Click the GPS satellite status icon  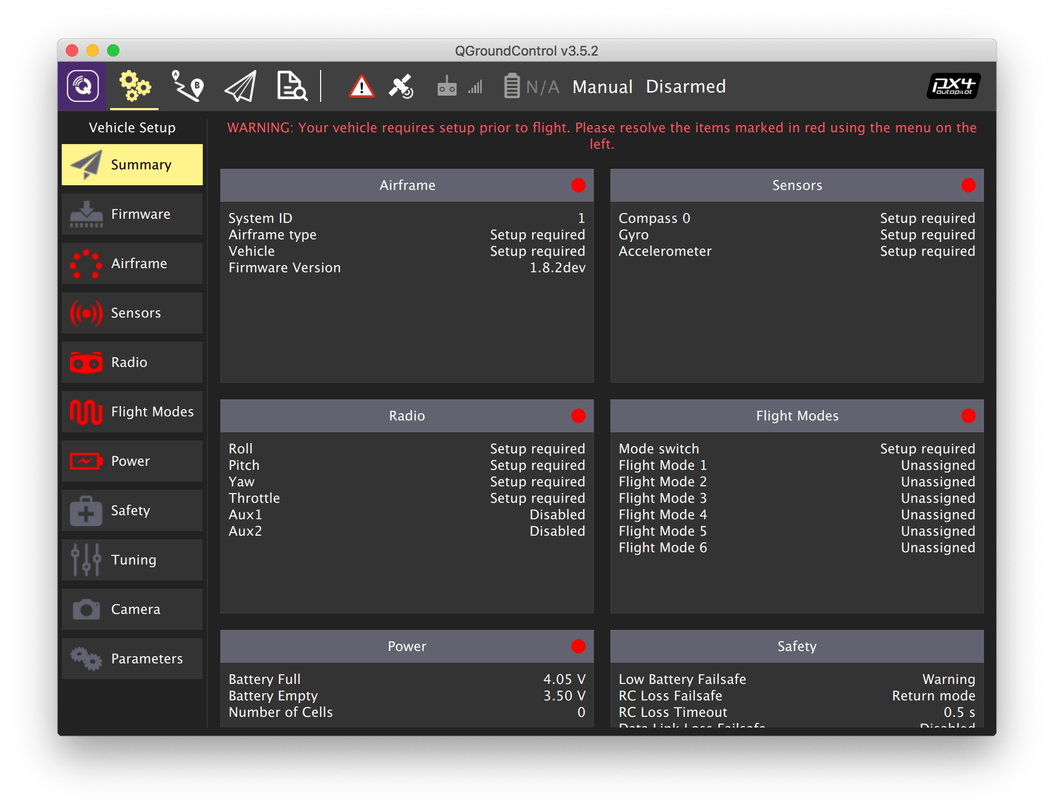[x=401, y=86]
